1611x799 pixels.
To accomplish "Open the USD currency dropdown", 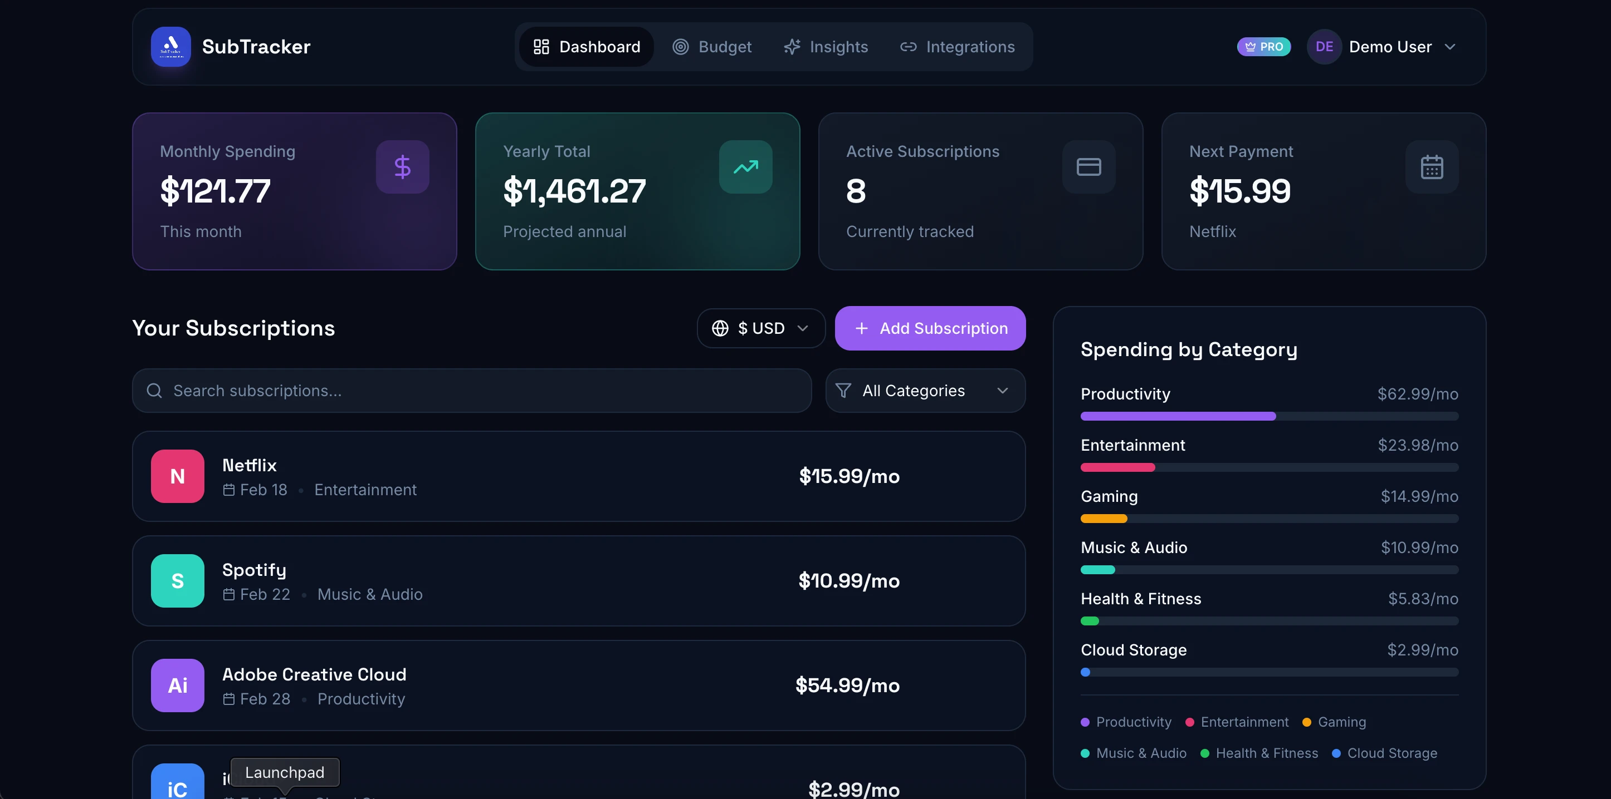I will pyautogui.click(x=760, y=328).
